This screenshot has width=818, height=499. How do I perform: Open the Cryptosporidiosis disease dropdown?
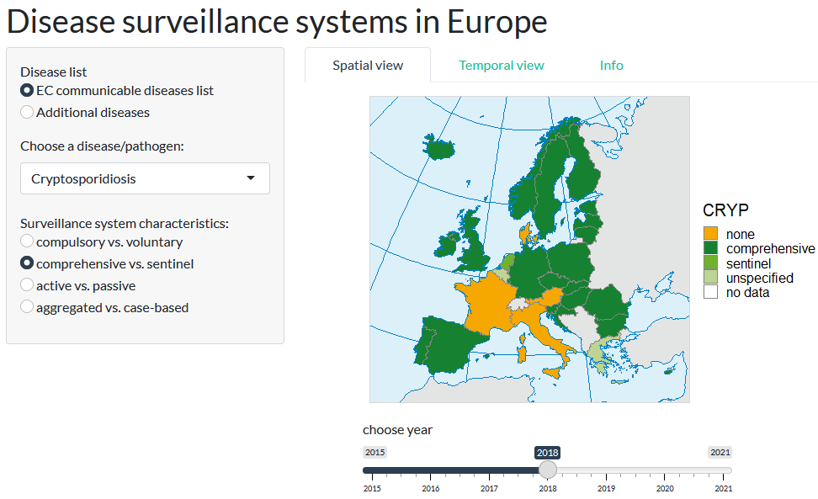coord(145,178)
